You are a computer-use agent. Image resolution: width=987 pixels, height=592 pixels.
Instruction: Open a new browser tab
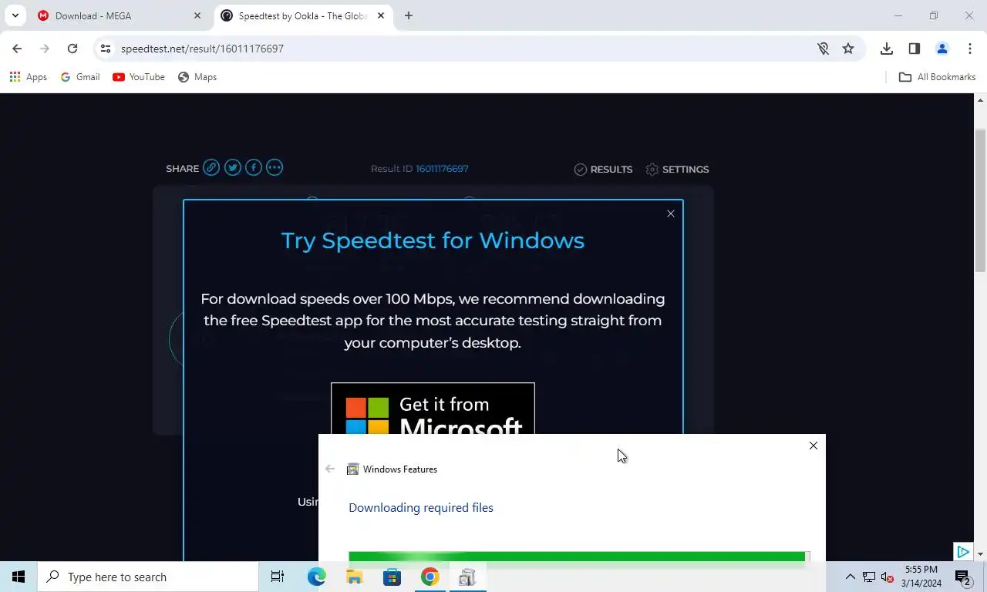pyautogui.click(x=409, y=15)
